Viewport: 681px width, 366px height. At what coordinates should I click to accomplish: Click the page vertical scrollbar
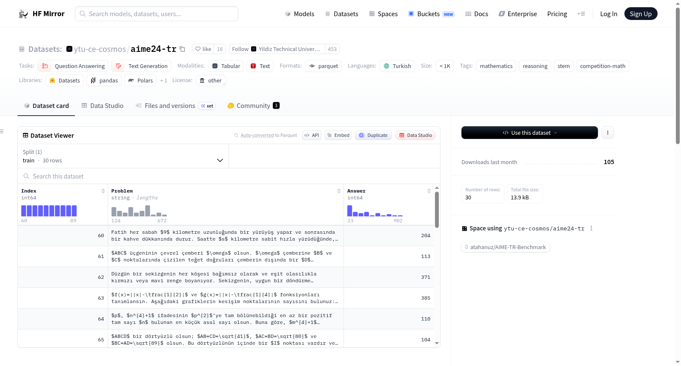(678, 76)
